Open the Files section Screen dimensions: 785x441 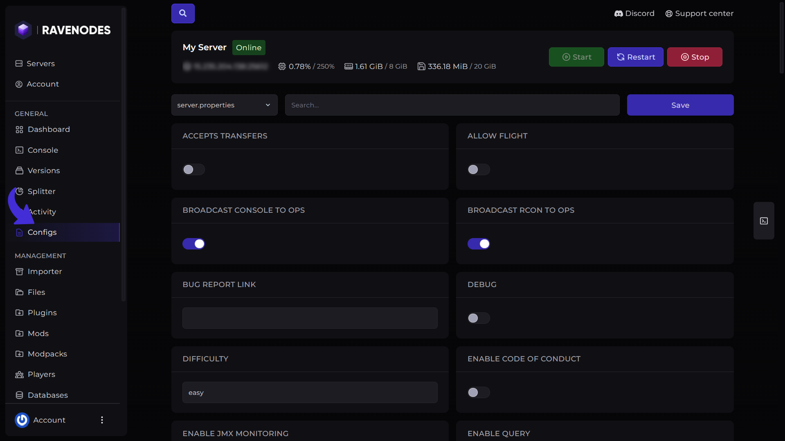click(36, 292)
